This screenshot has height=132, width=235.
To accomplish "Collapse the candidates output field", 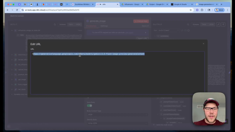I will tap(155, 36).
